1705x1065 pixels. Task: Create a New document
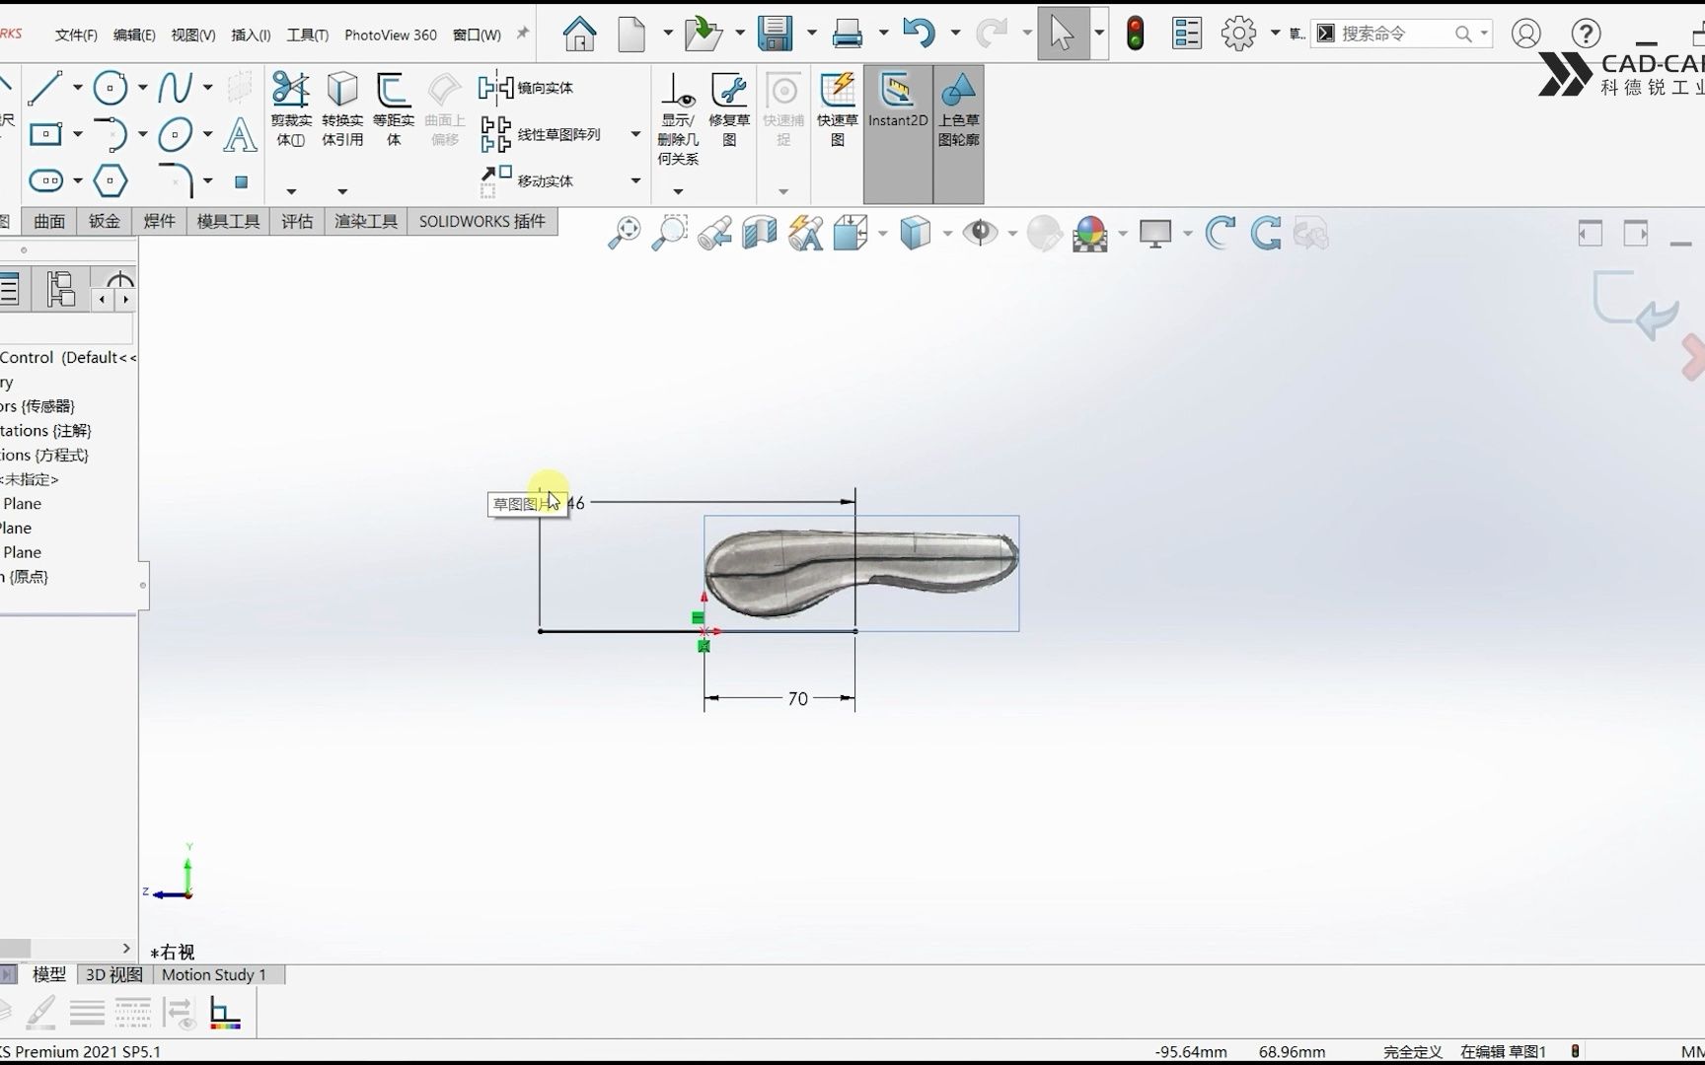631,34
